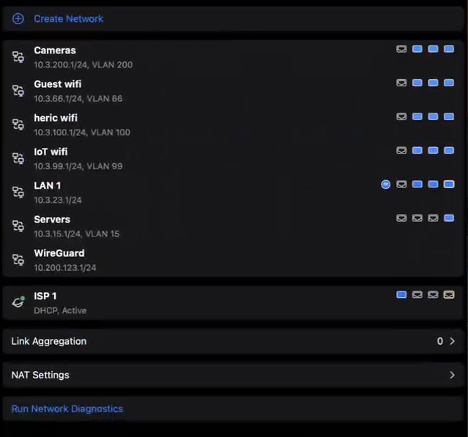
Task: Click the last blue port icon in Servers row
Action: [x=449, y=218]
